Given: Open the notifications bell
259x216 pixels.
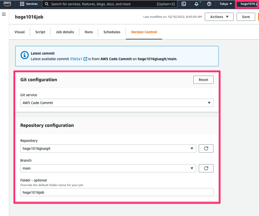Looking at the screenshot, I should (x=196, y=4).
